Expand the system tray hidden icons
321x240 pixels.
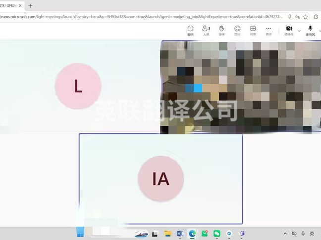pos(285,234)
